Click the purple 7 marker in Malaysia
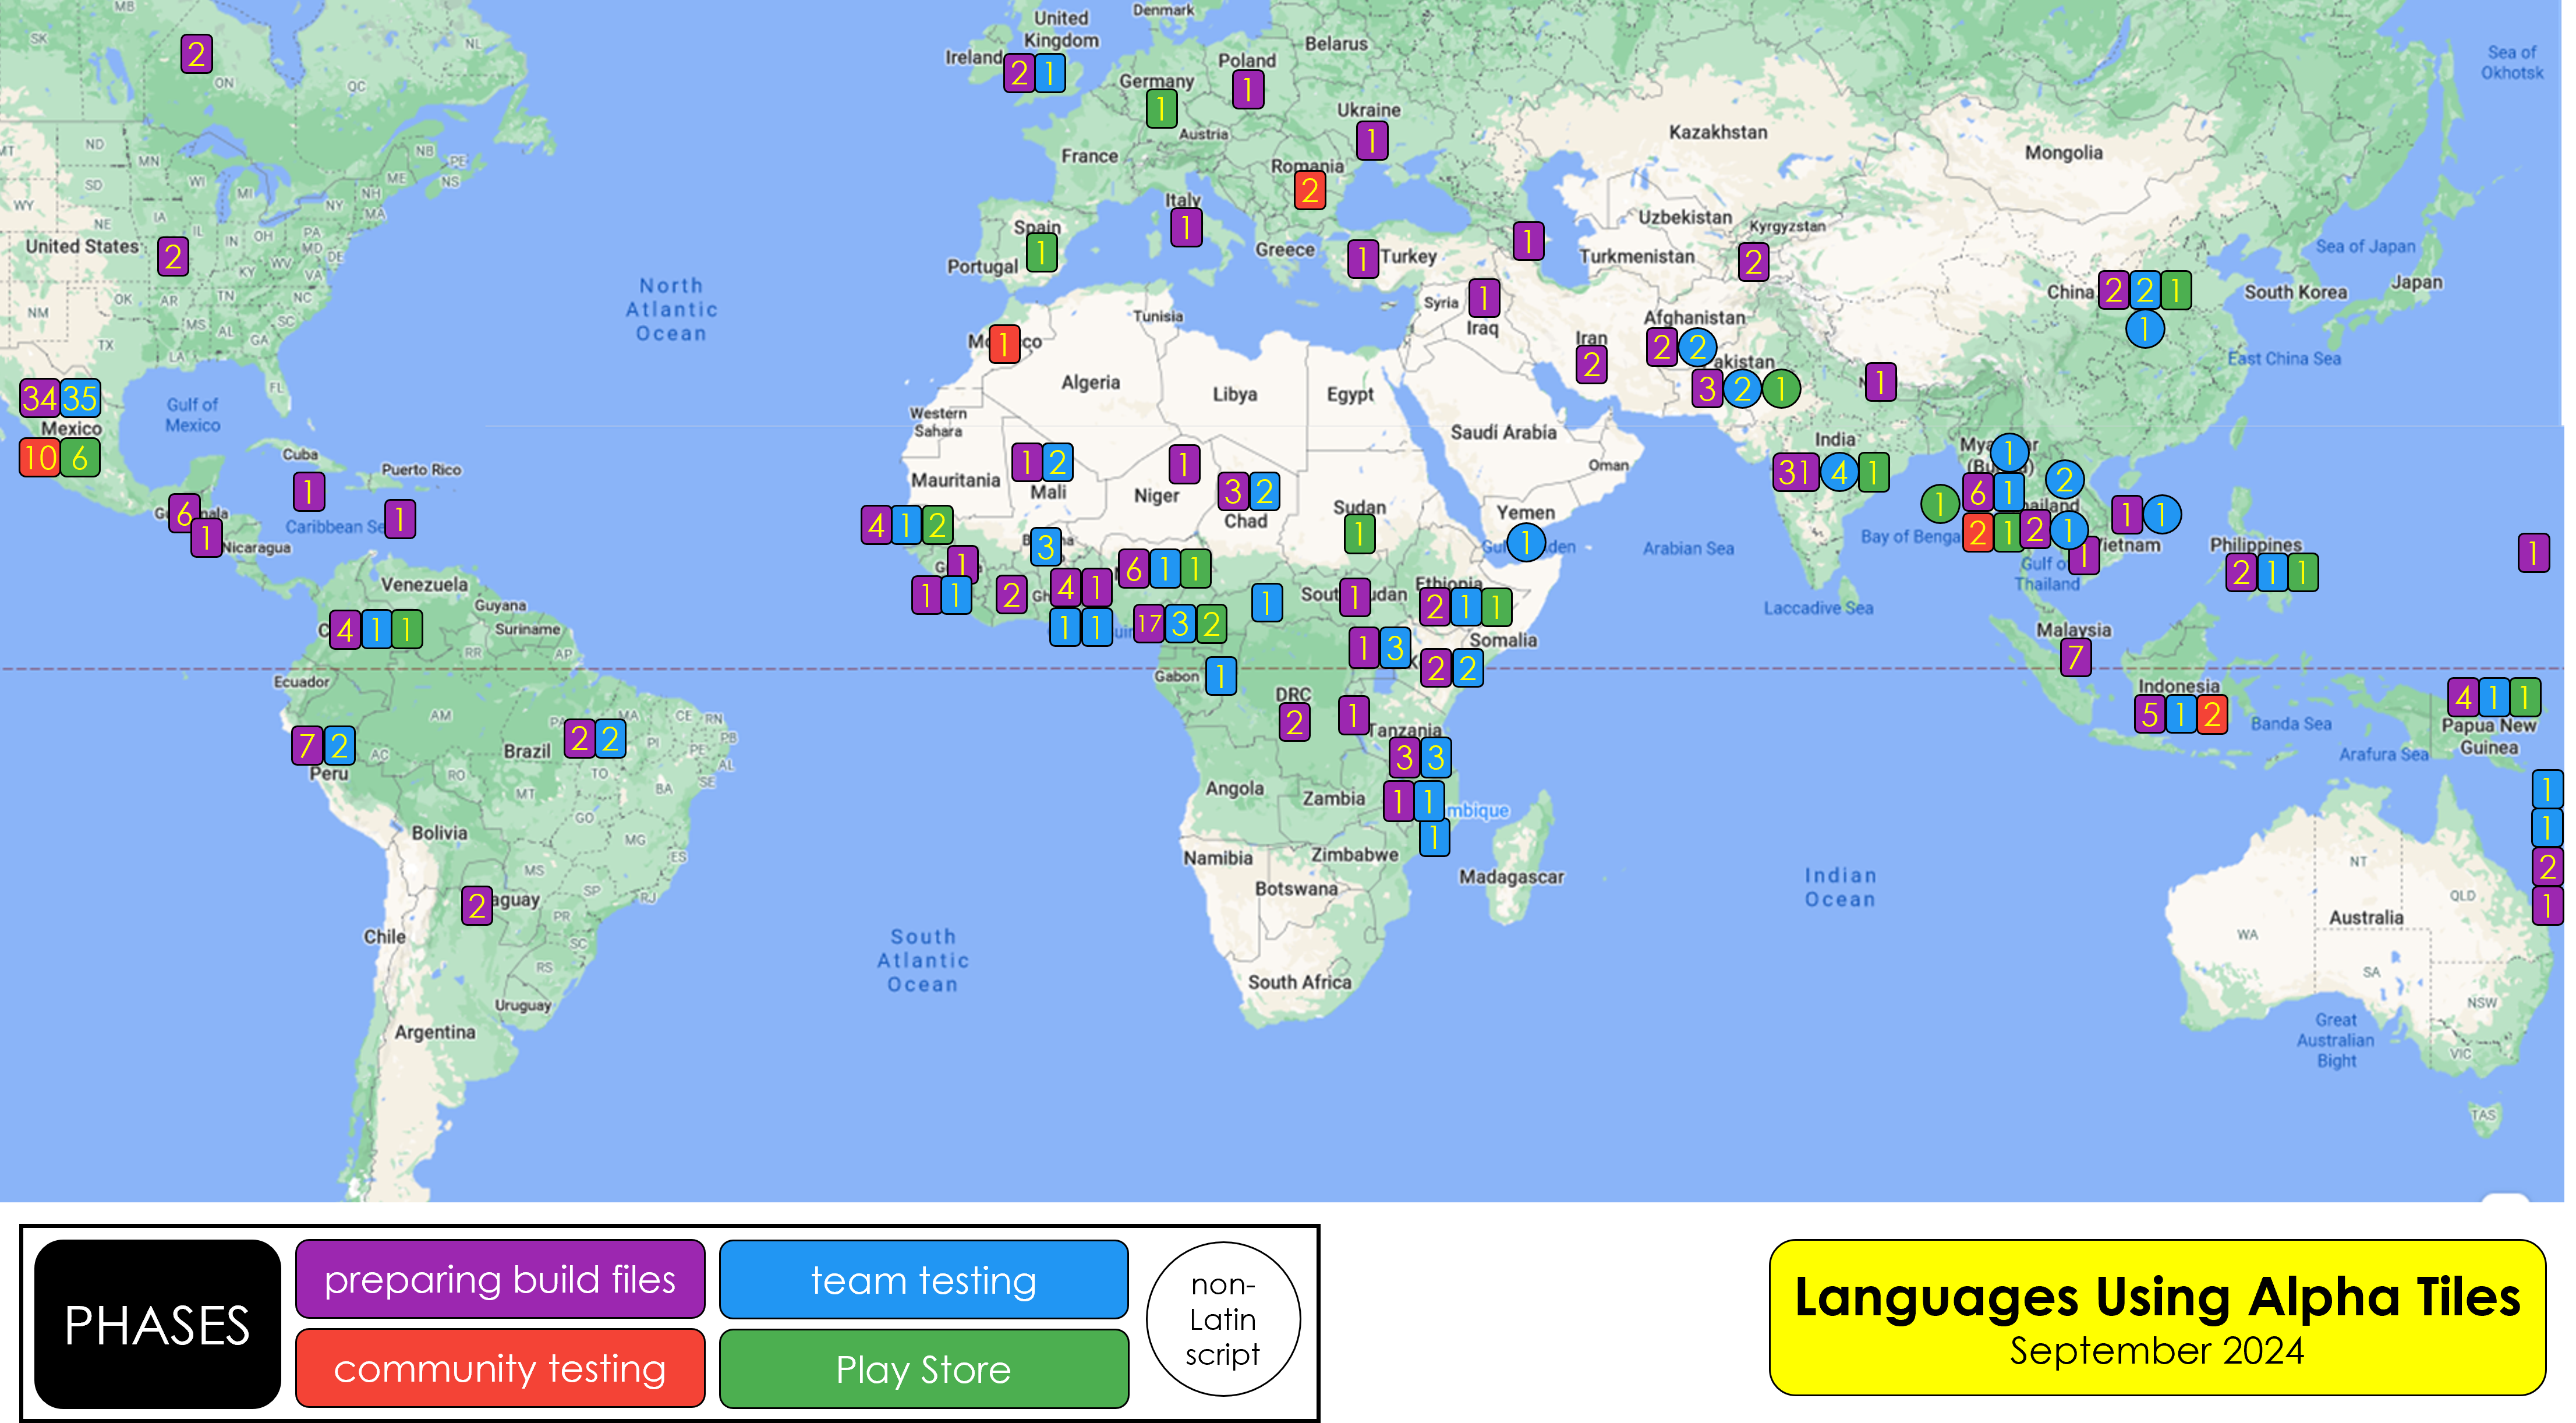This screenshot has width=2576, height=1423. (2076, 657)
